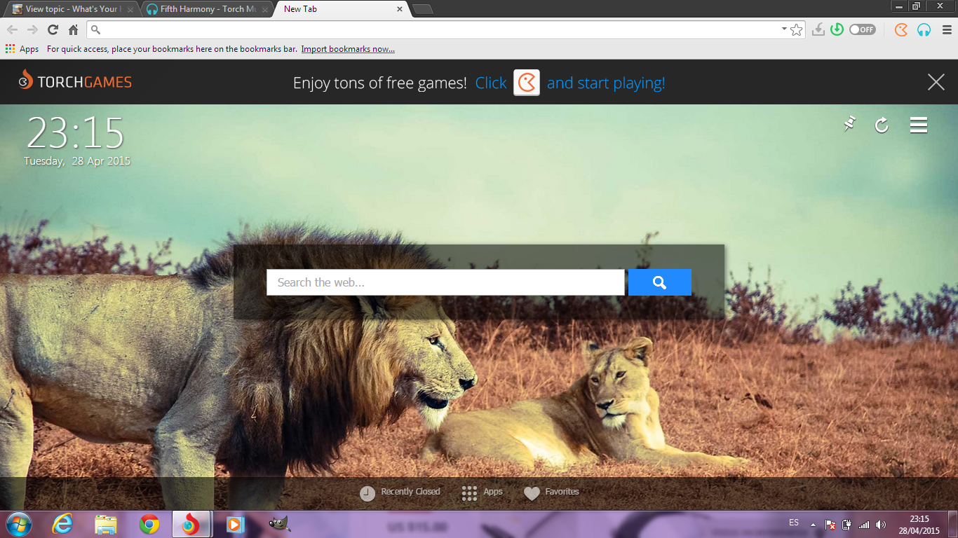Click the green Torch torrent download icon

coord(837,29)
